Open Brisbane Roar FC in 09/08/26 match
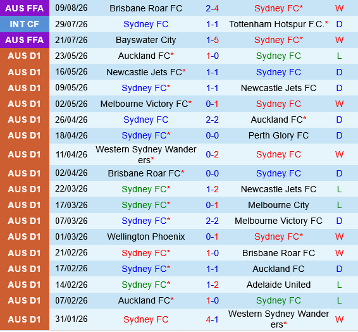 point(146,8)
